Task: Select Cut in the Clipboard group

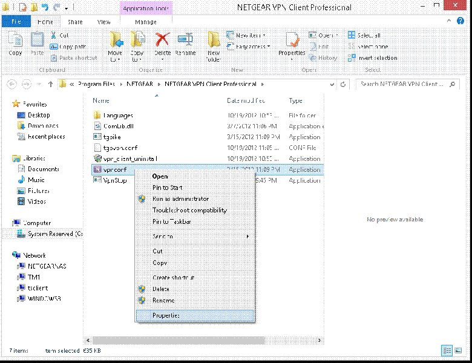Action: 60,35
